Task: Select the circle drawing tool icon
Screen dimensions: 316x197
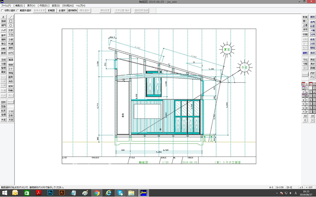Action: (x=11, y=25)
